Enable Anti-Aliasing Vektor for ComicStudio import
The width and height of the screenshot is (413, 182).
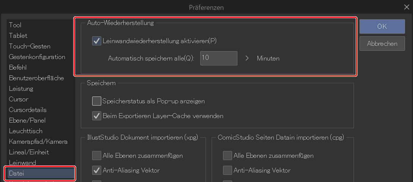pyautogui.click(x=227, y=170)
